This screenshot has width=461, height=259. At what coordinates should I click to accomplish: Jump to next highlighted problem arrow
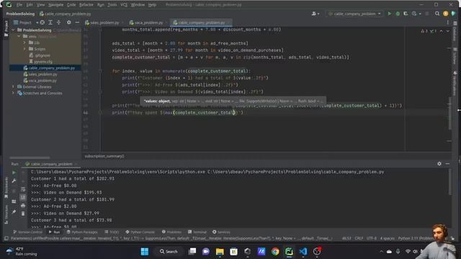click(448, 31)
